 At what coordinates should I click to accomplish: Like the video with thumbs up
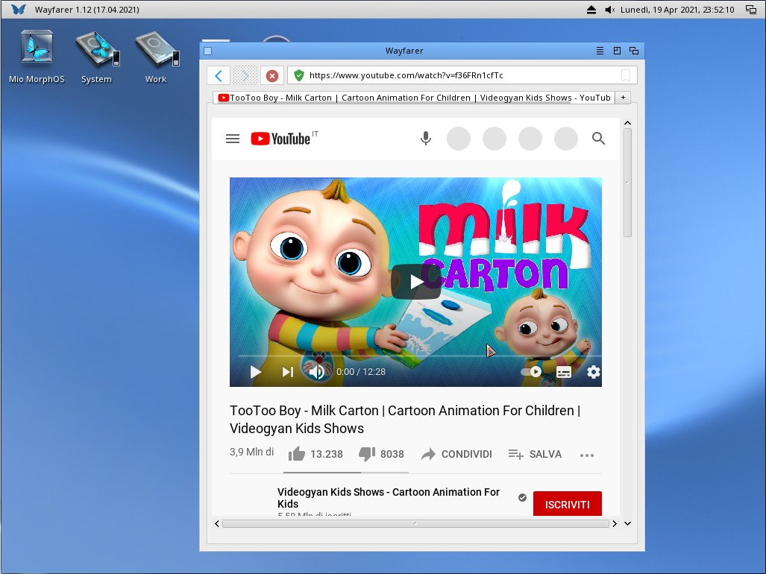coord(297,454)
